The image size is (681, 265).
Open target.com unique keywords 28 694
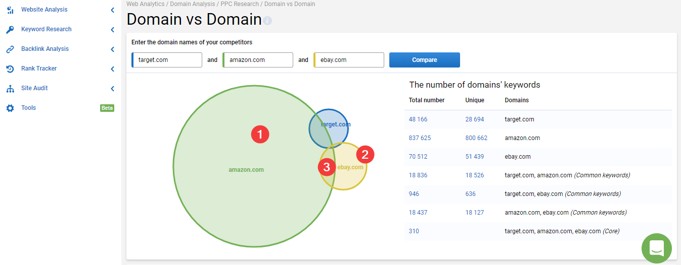[475, 119]
